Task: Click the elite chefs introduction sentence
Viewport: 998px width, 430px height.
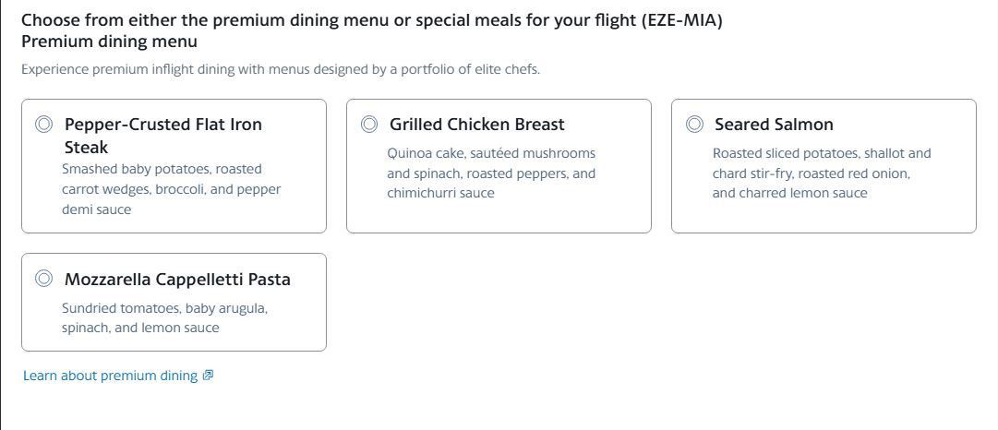Action: 280,69
